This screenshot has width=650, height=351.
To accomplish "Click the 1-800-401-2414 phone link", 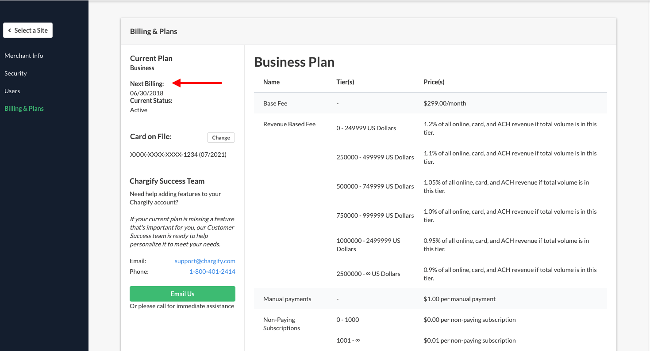I will (x=212, y=272).
